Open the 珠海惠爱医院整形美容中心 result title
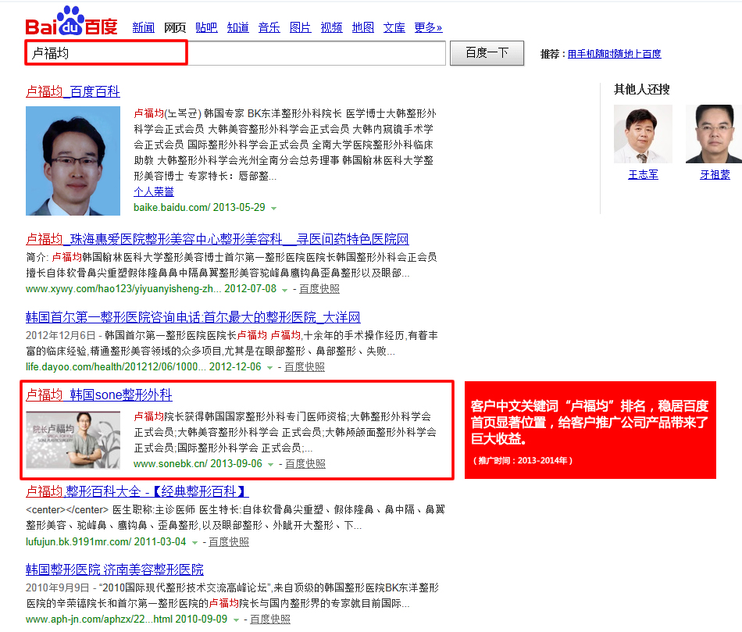 pyautogui.click(x=217, y=239)
